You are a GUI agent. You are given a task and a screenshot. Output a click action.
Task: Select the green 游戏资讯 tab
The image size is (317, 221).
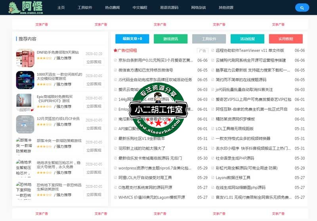tap(170, 39)
